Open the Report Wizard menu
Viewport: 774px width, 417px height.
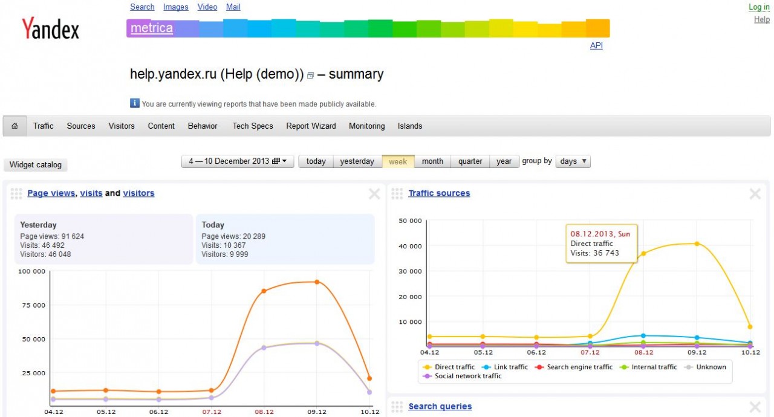[311, 126]
